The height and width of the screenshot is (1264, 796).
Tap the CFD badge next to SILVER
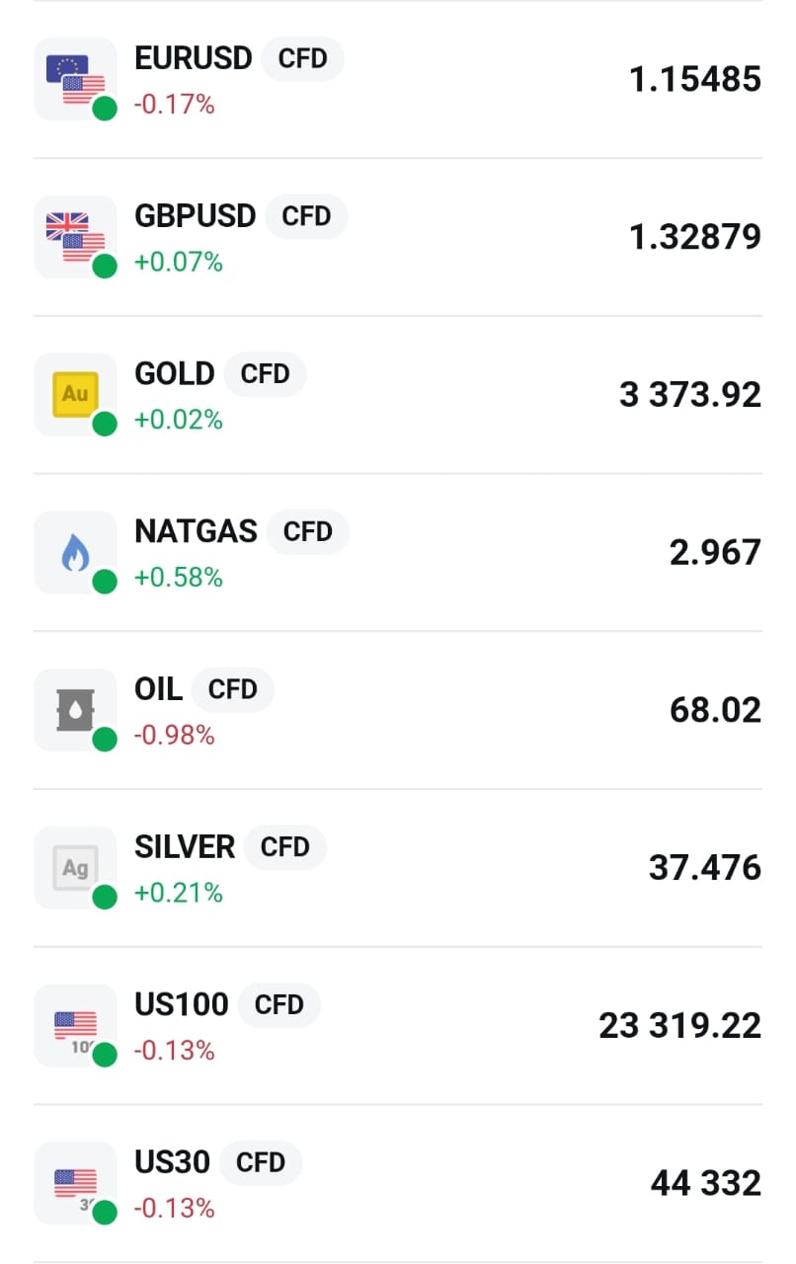pyautogui.click(x=284, y=847)
